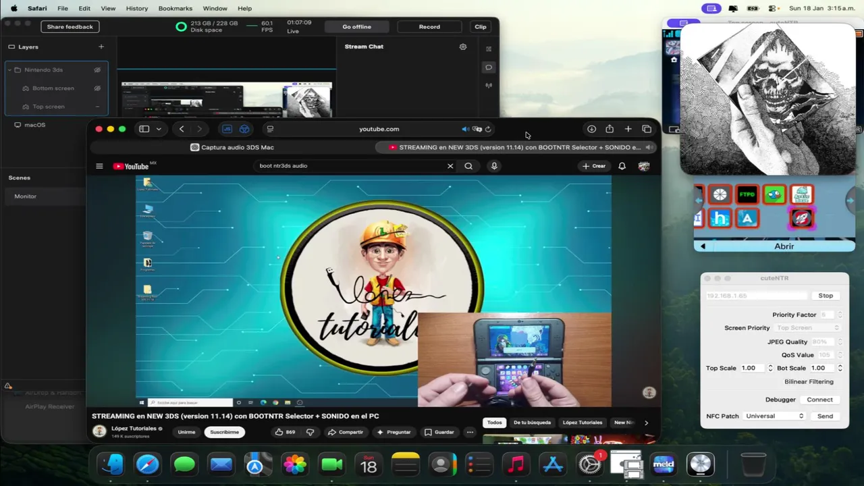The height and width of the screenshot is (486, 864).
Task: Save the video with Guardar
Action: click(x=439, y=432)
